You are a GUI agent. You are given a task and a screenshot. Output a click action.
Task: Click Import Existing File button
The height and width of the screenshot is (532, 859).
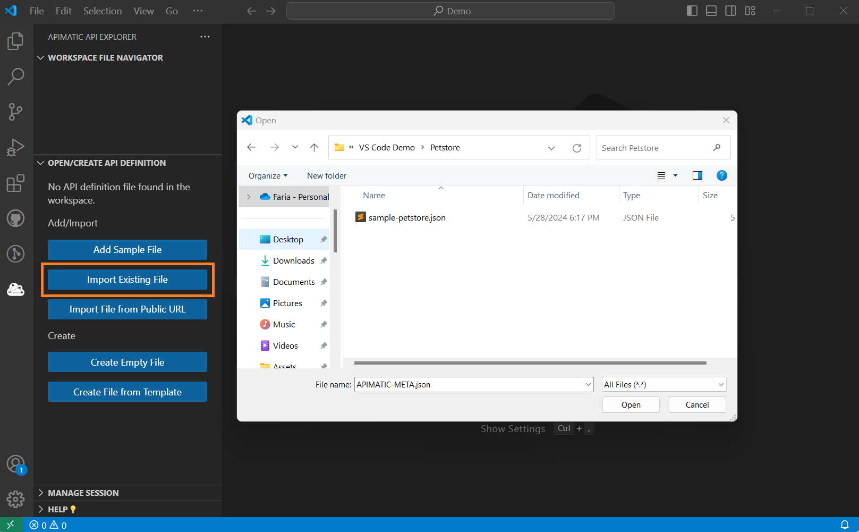tap(127, 280)
